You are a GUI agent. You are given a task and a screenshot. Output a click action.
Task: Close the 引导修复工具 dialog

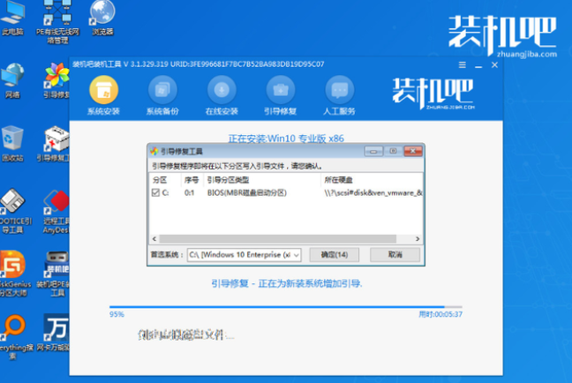pyautogui.click(x=413, y=151)
